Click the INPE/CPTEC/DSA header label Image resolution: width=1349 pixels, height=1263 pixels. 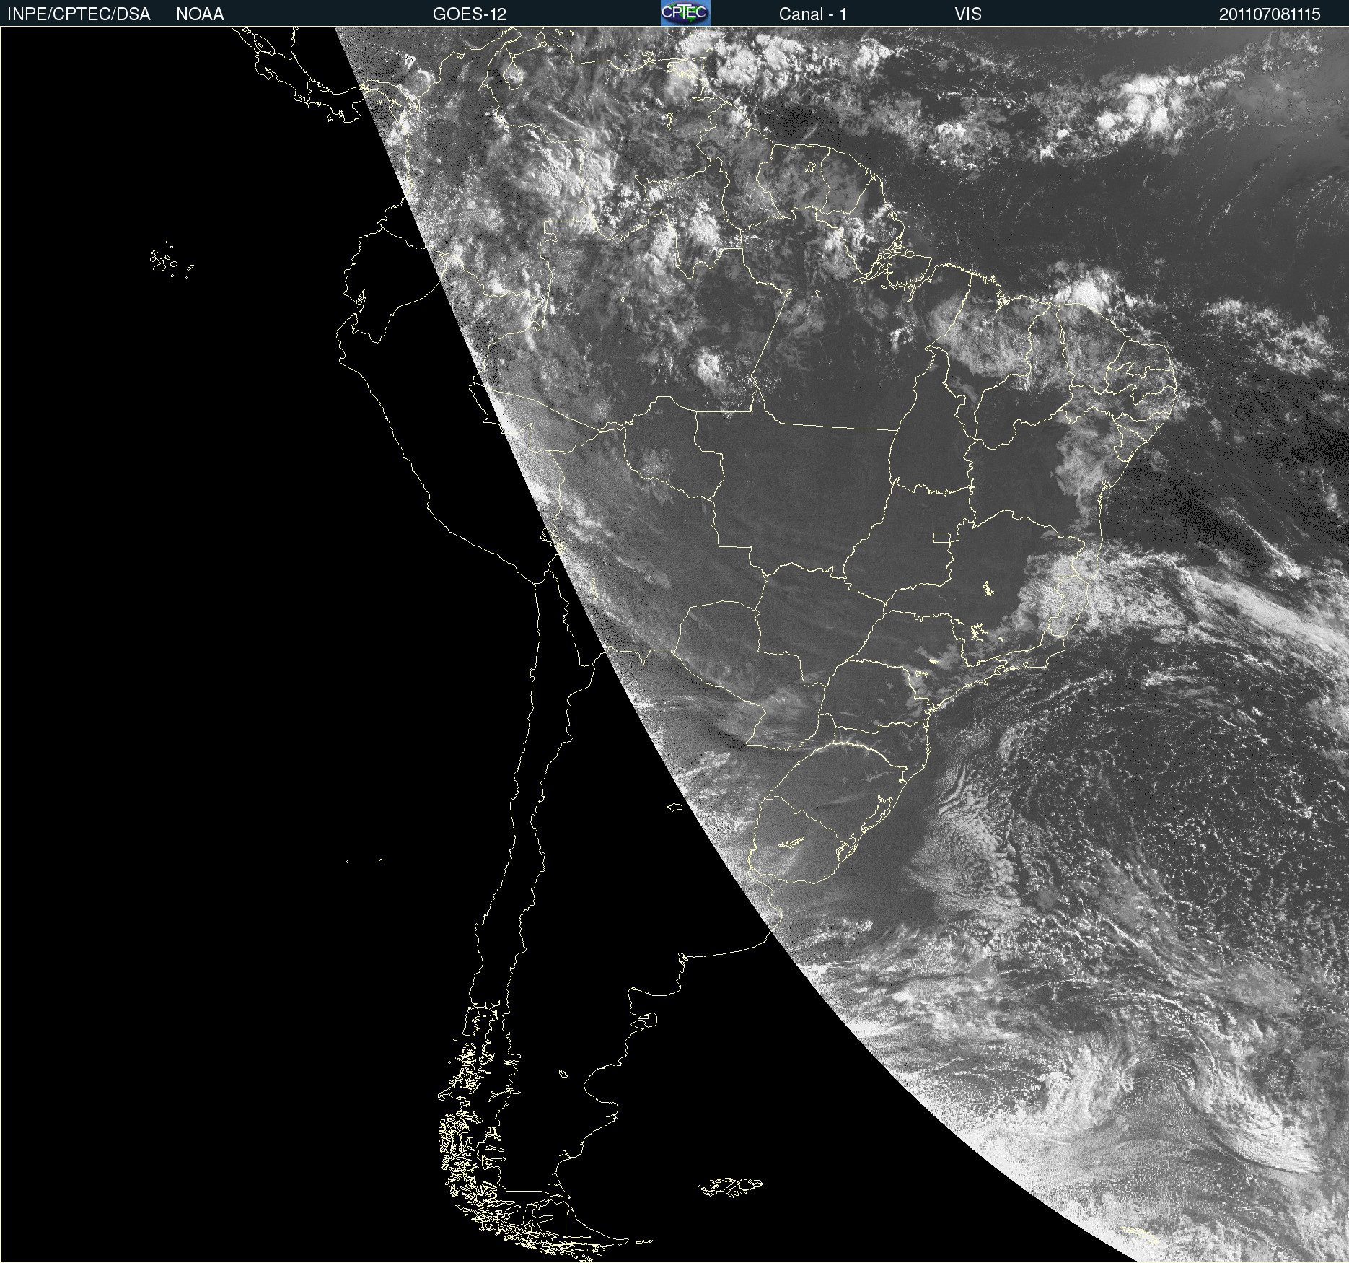click(x=79, y=14)
